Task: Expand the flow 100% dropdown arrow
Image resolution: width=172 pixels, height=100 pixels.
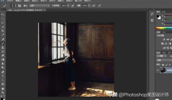Action: click(89, 6)
